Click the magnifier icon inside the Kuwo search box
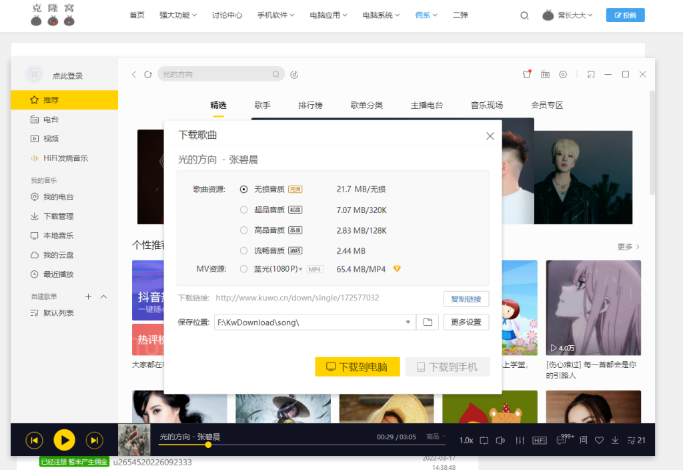 (x=275, y=74)
